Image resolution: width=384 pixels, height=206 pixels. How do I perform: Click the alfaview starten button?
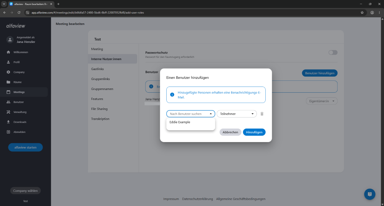pyautogui.click(x=25, y=147)
